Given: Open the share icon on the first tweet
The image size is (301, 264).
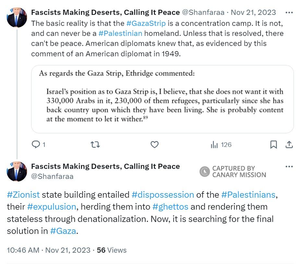Looking at the screenshot, I should point(289,145).
